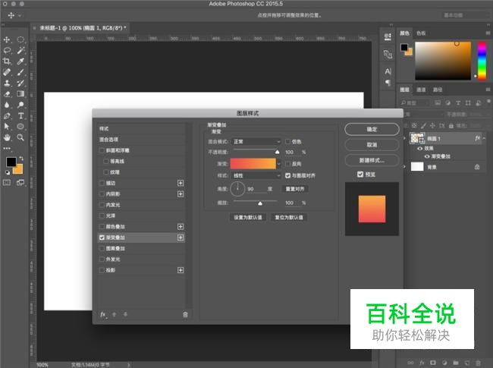
Task: Hide the 效果 eye in Layers panel
Action: click(x=419, y=148)
